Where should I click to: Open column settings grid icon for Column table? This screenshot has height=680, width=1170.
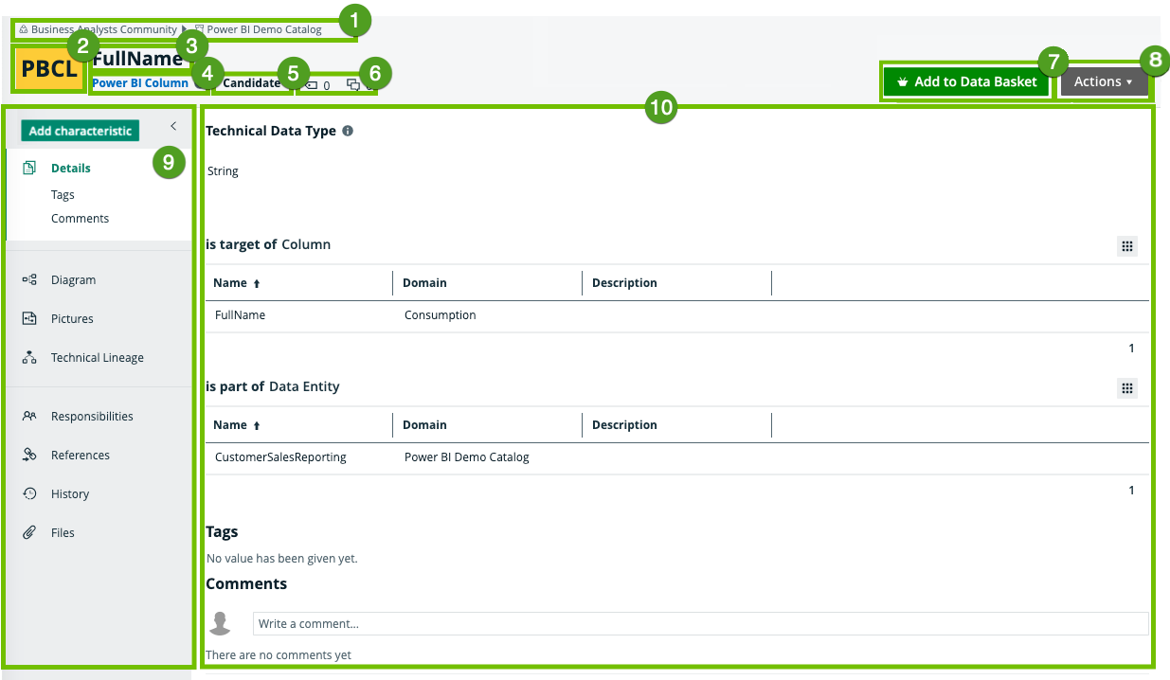pyautogui.click(x=1126, y=246)
